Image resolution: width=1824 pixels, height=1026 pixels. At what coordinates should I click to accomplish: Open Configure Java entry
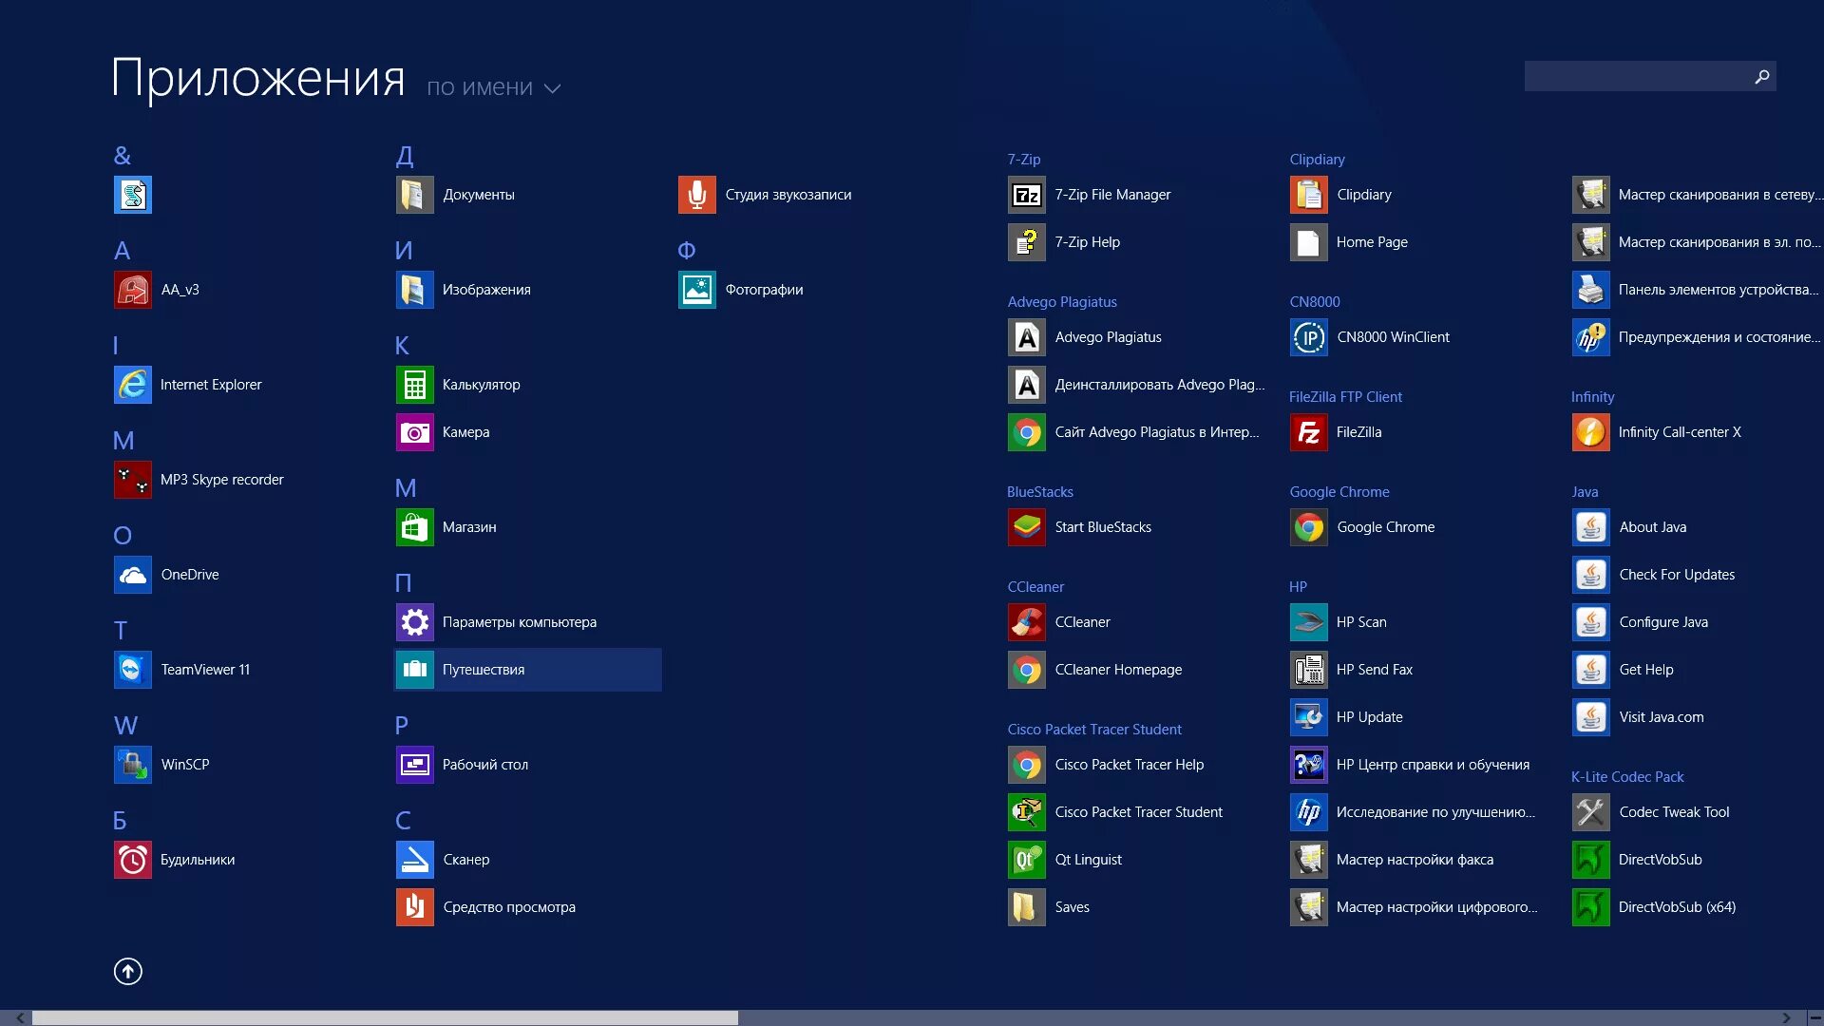pyautogui.click(x=1641, y=622)
